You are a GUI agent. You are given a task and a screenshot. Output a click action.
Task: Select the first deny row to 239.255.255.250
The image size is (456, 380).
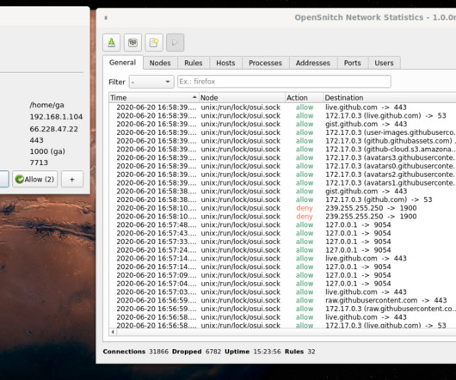pyautogui.click(x=283, y=208)
